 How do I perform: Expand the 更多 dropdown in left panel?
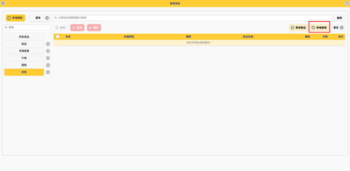(40, 18)
